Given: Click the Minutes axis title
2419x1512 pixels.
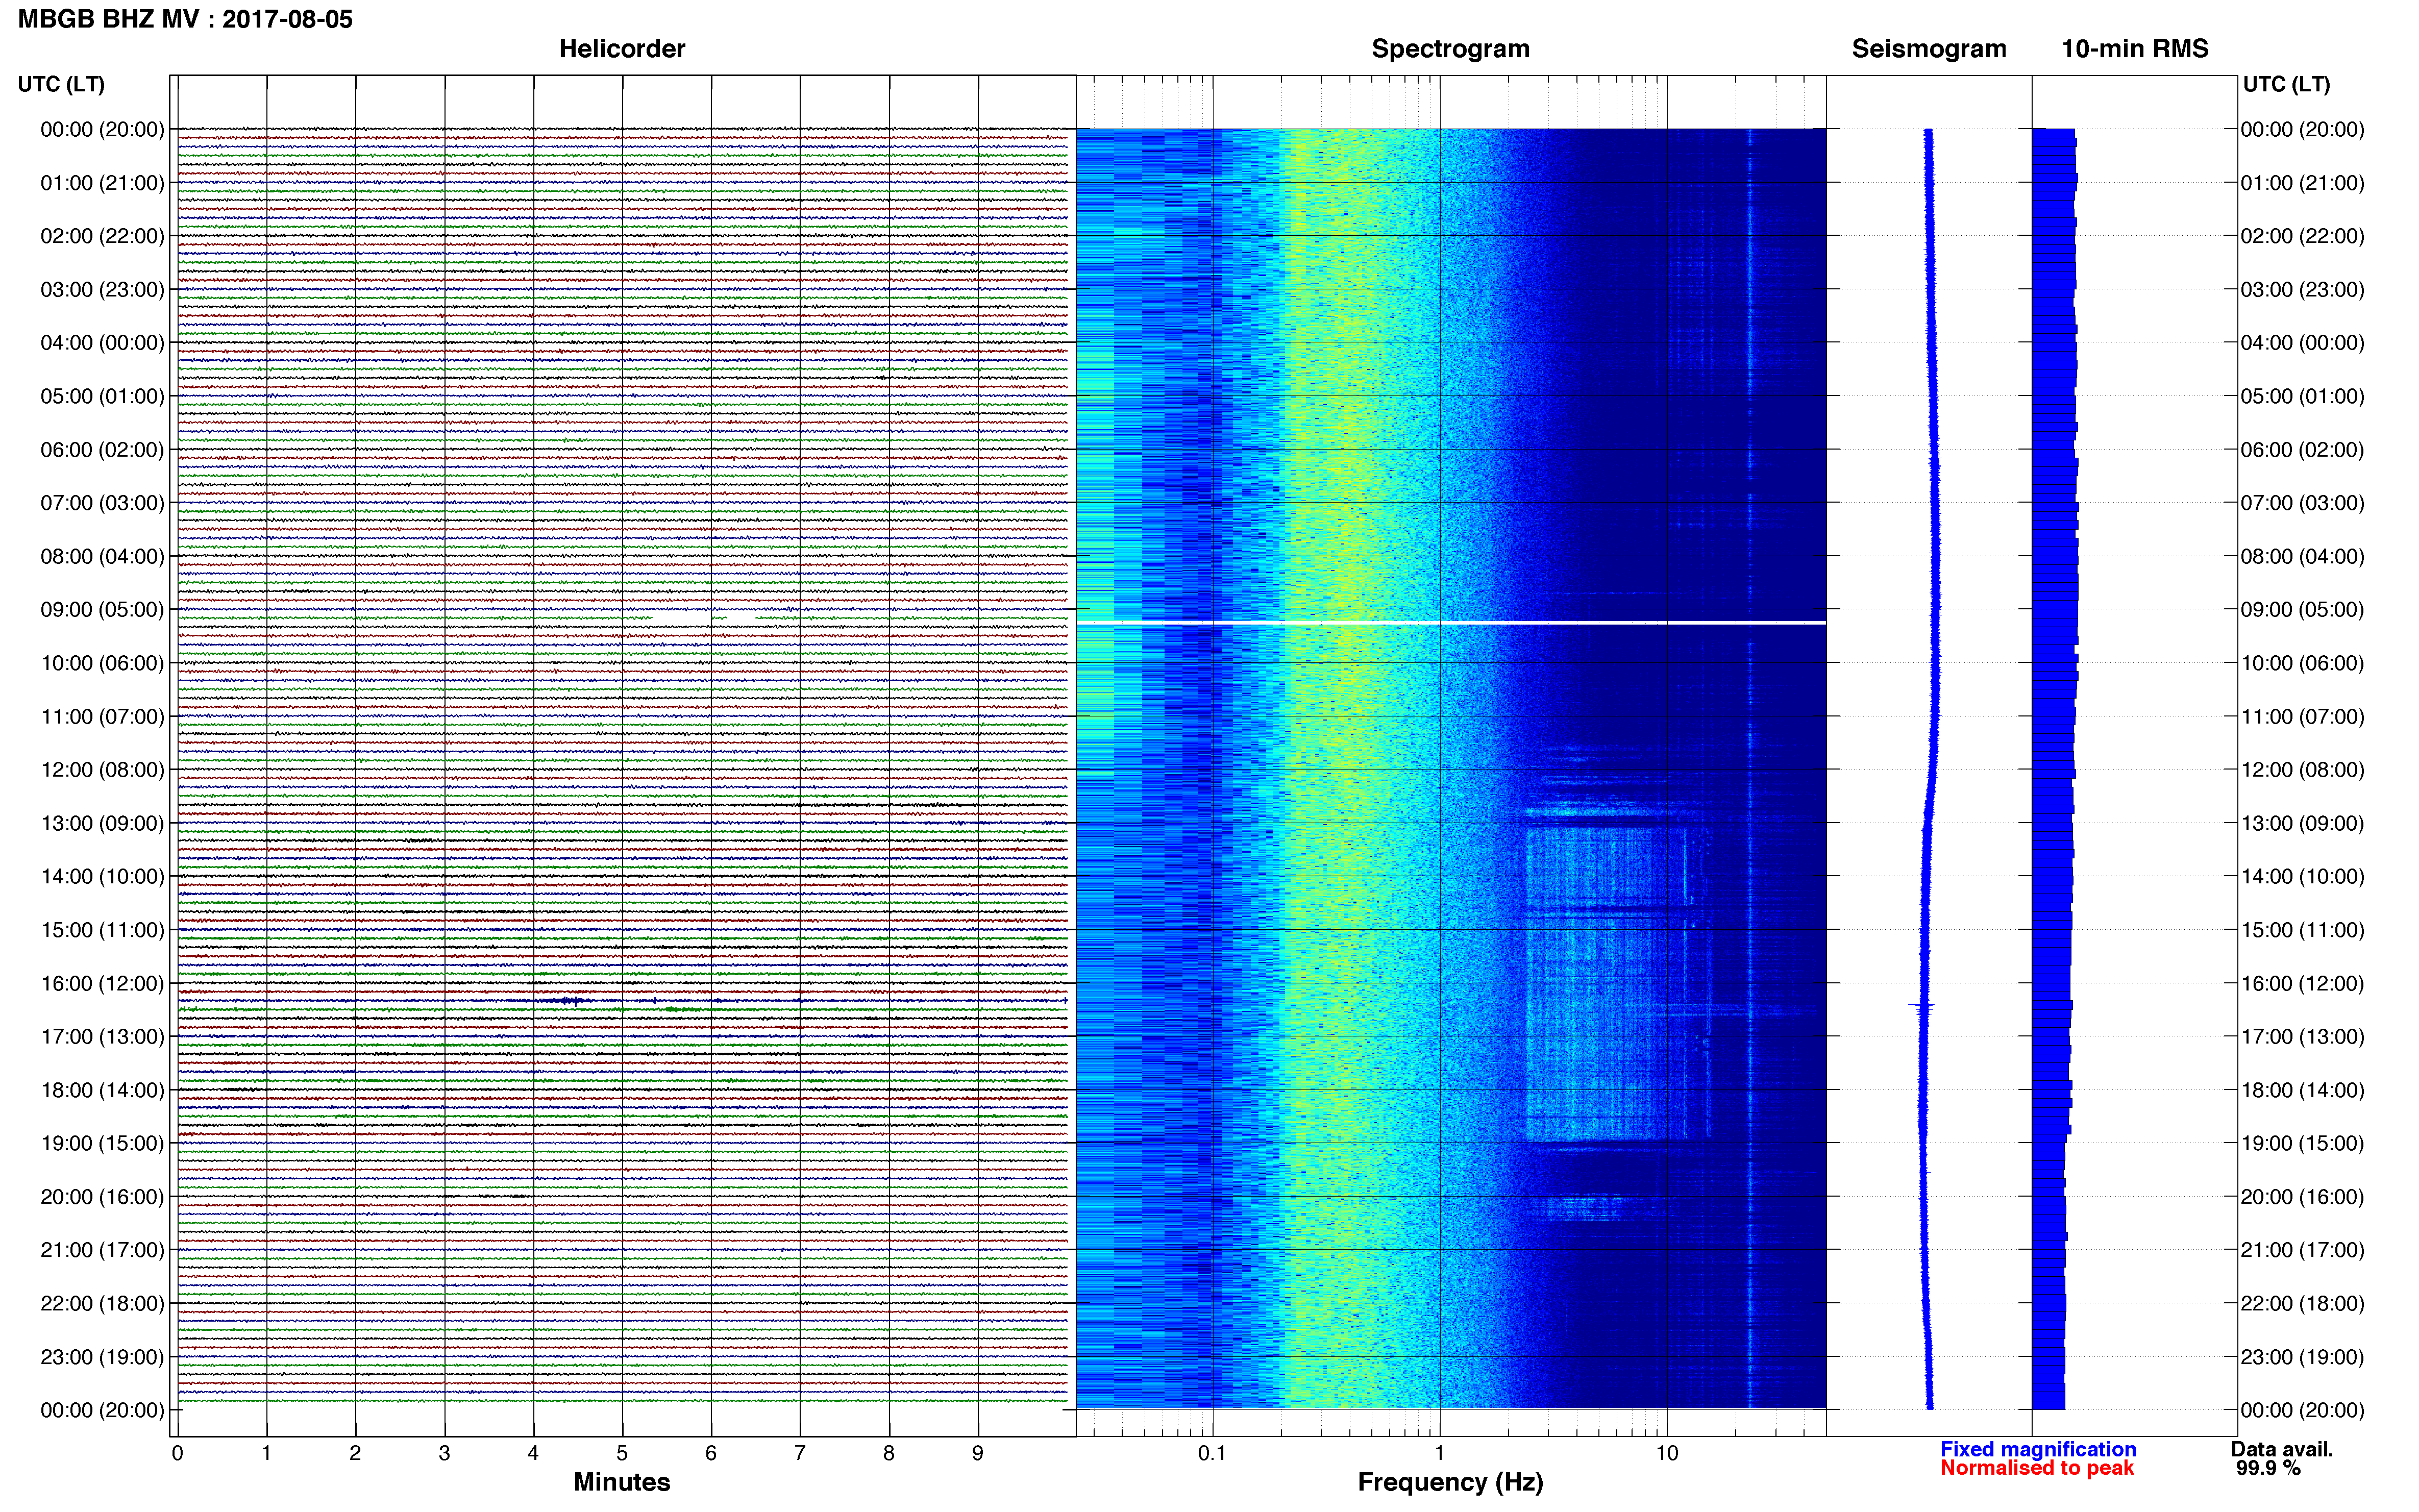Looking at the screenshot, I should [621, 1482].
